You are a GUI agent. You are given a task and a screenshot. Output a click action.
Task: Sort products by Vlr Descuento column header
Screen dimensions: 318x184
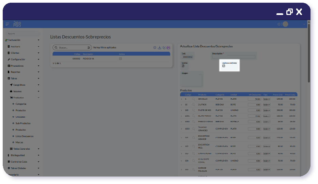click(255, 95)
